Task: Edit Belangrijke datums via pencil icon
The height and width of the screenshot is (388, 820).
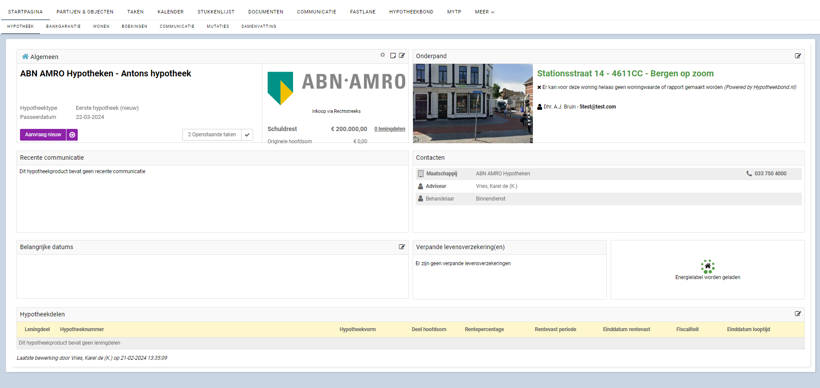Action: (x=402, y=247)
